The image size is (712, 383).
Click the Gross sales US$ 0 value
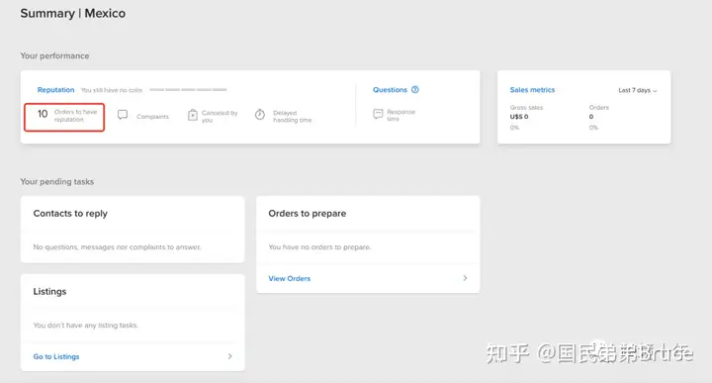(519, 117)
